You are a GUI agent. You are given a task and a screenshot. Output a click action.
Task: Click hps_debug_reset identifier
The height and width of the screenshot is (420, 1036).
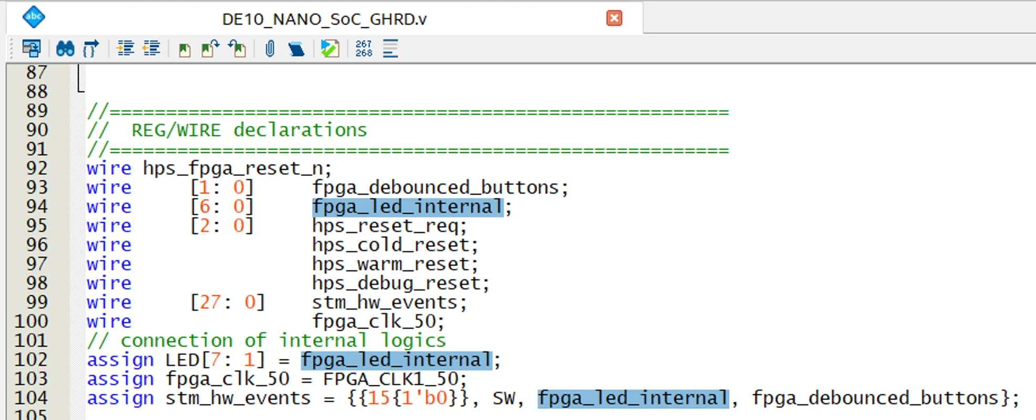(396, 283)
